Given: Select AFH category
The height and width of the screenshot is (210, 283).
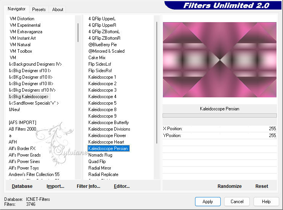Looking at the screenshot, I should coord(13,142).
